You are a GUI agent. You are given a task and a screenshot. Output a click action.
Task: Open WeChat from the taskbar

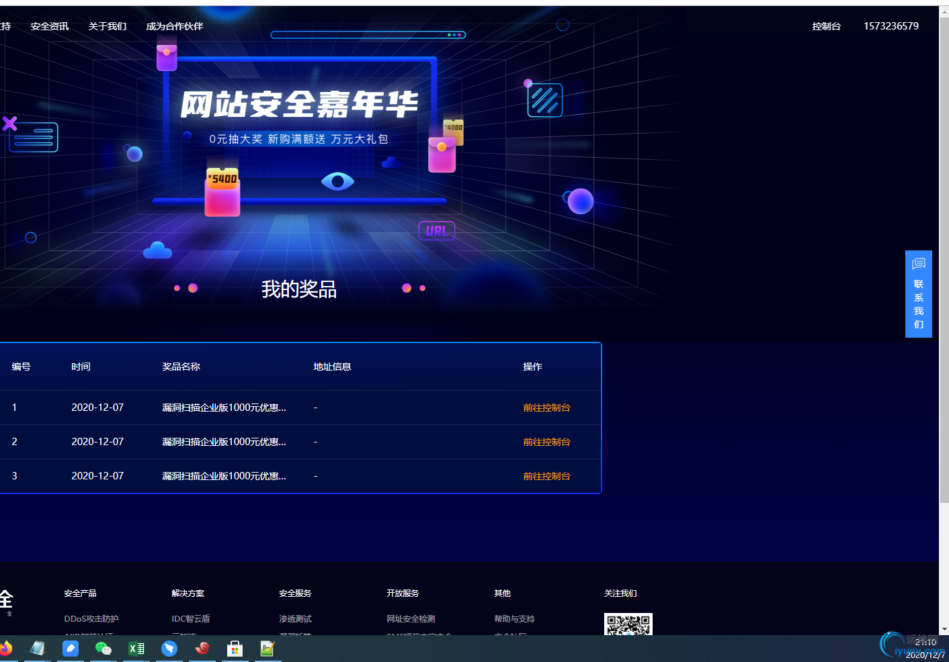point(103,648)
